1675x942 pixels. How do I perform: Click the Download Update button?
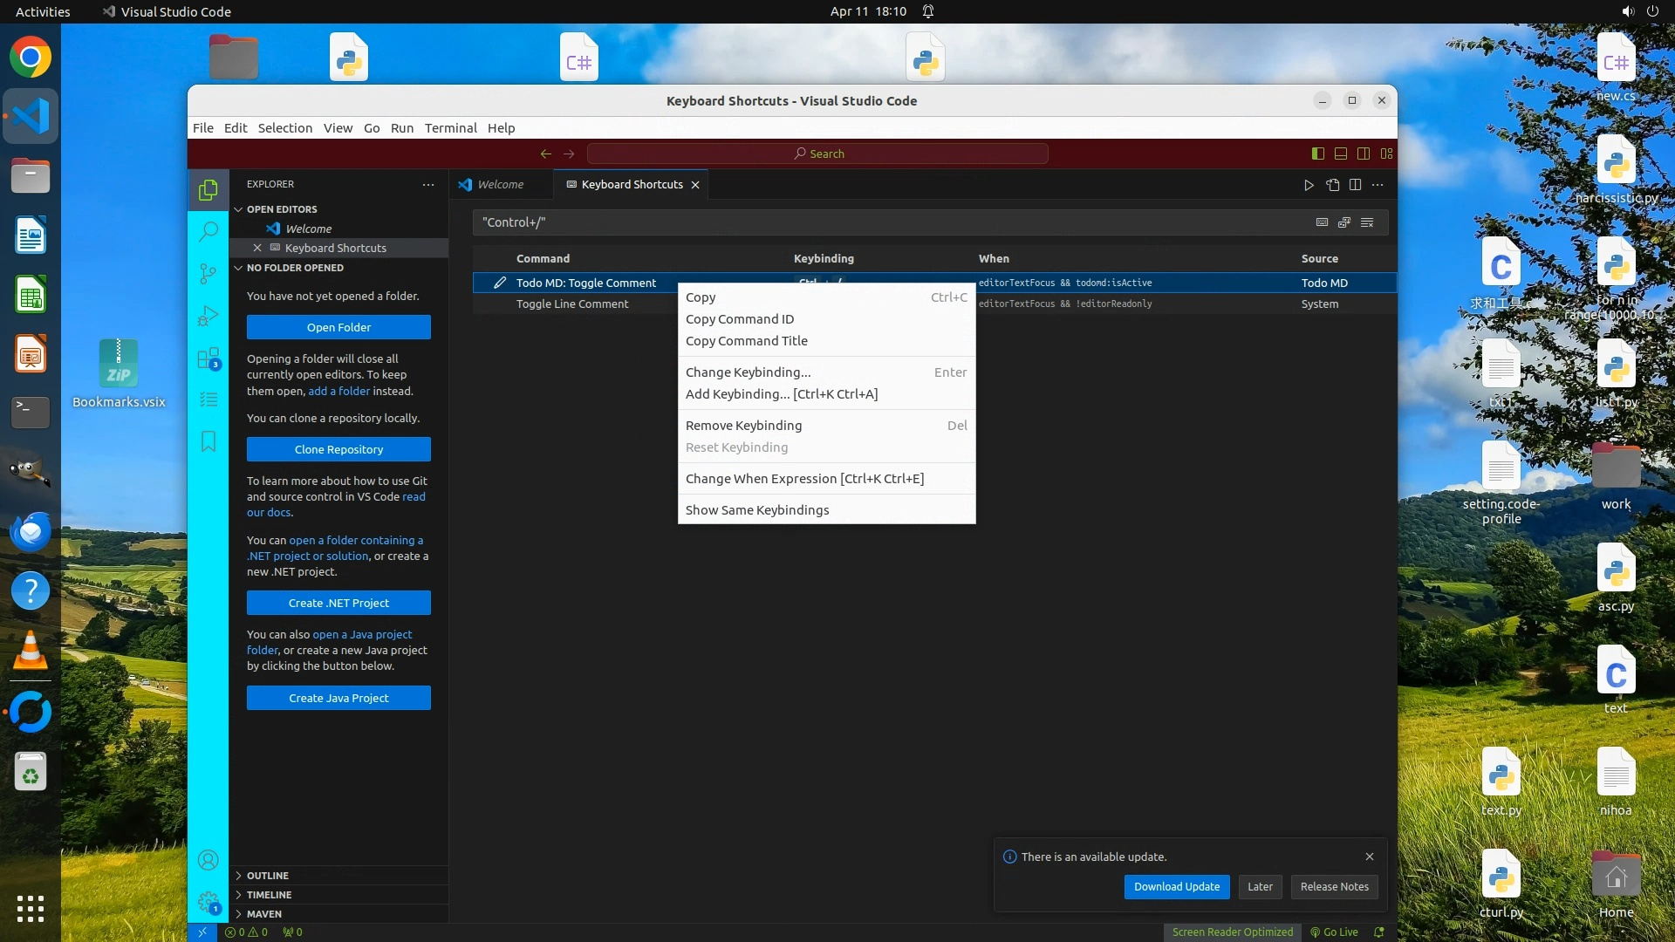tap(1177, 887)
